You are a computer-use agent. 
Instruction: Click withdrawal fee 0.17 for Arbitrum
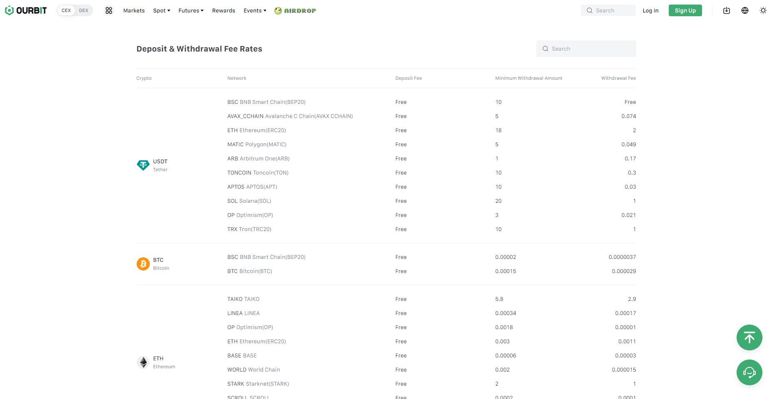[x=630, y=158]
